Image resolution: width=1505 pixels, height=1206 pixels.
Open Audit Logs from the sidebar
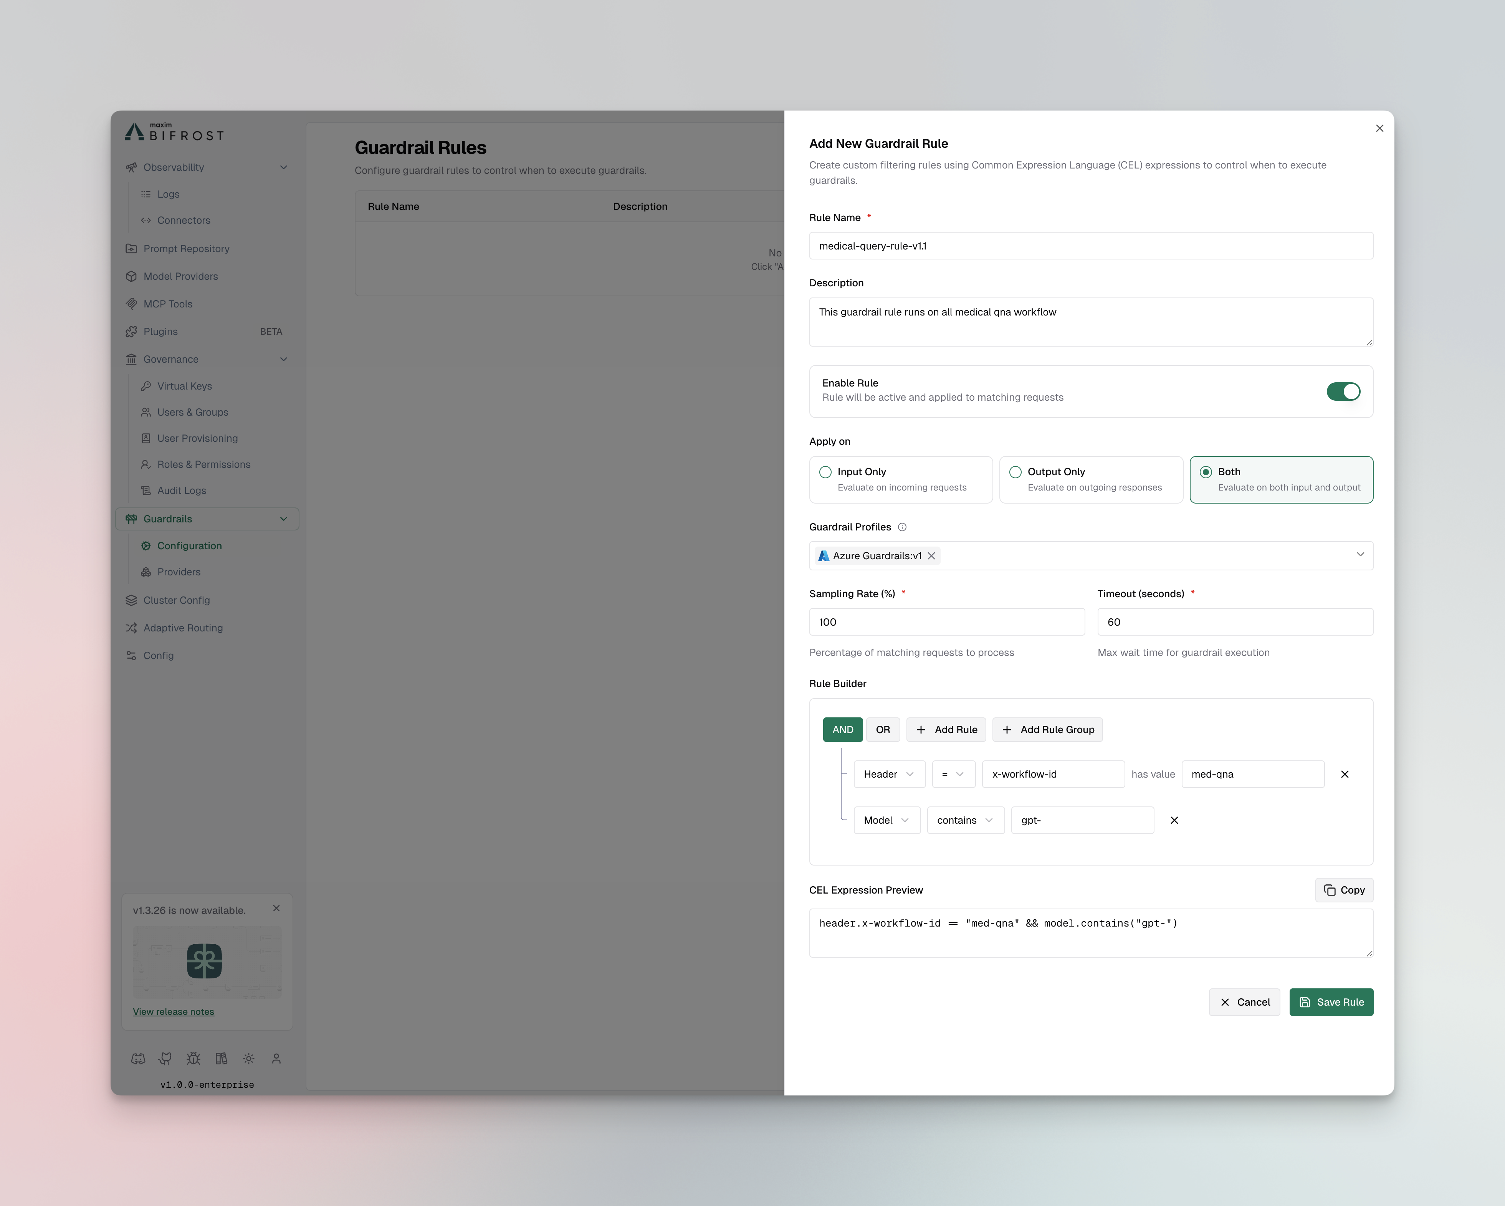point(182,490)
